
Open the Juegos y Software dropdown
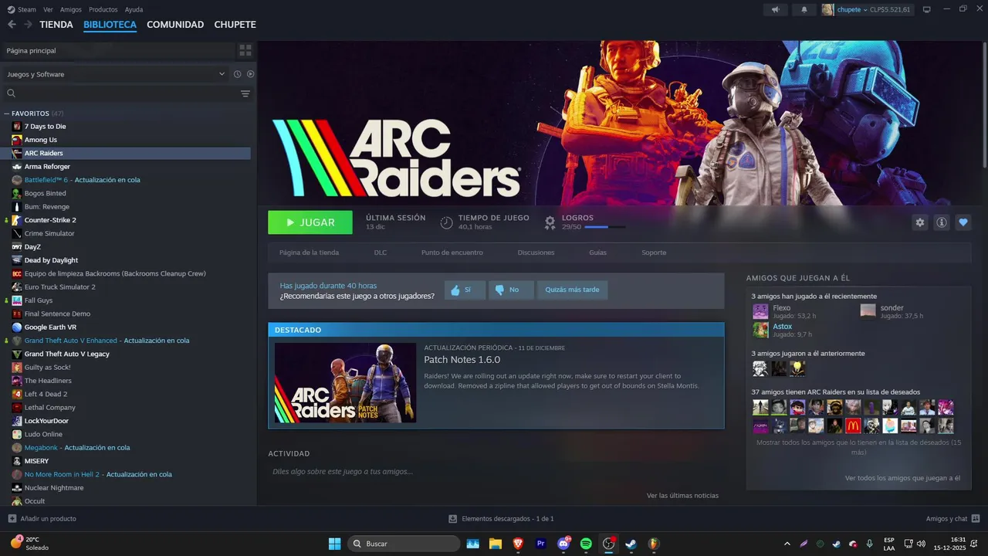click(116, 74)
